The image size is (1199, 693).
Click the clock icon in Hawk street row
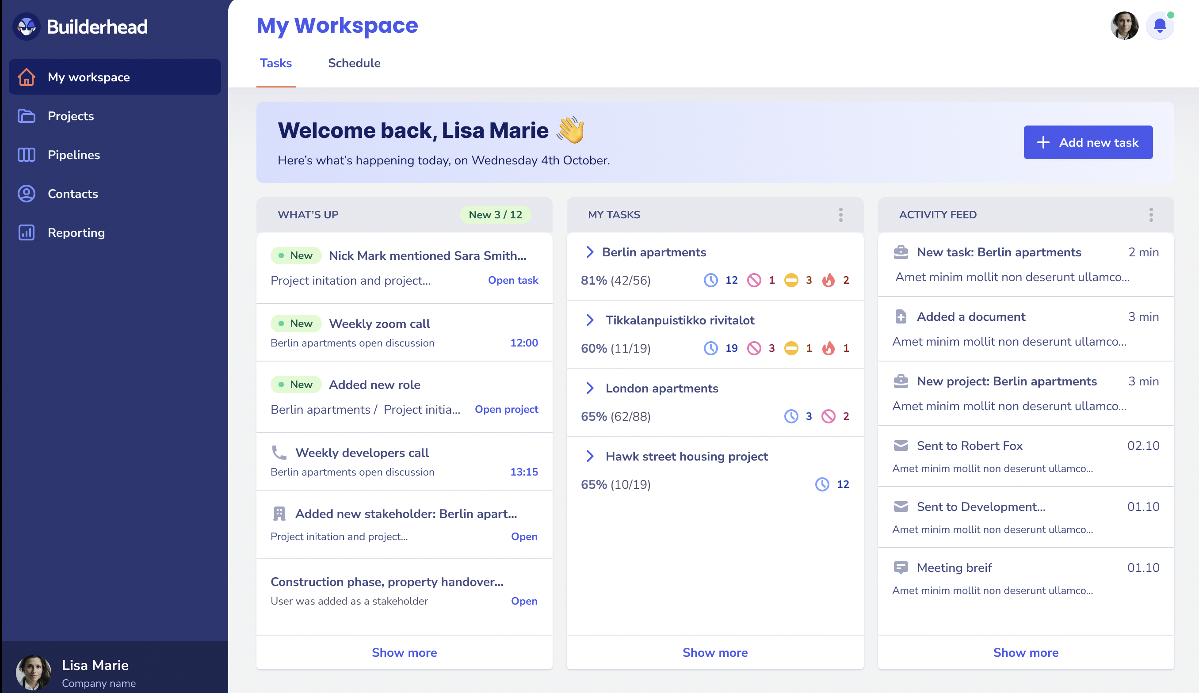(x=822, y=484)
